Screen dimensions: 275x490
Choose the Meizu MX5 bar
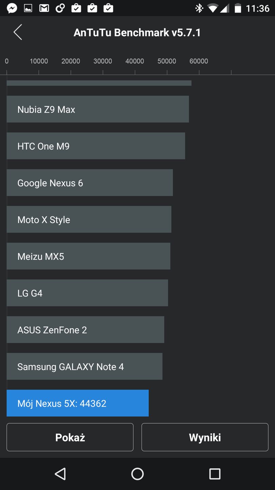point(88,256)
